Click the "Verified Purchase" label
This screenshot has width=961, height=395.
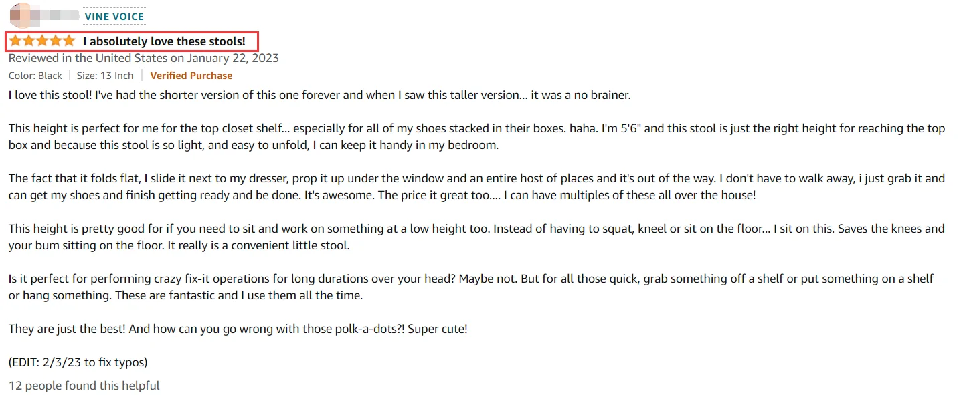coord(191,76)
